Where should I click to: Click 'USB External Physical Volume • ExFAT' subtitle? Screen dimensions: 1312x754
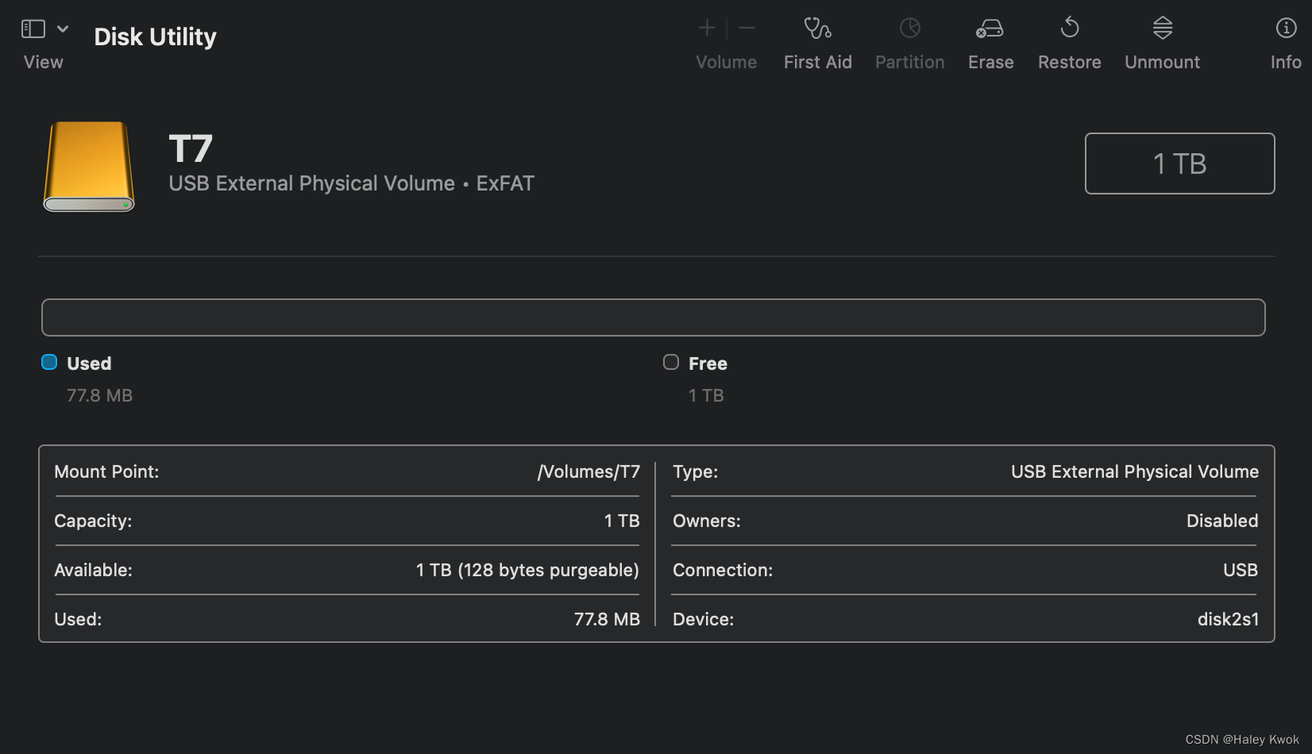click(351, 183)
